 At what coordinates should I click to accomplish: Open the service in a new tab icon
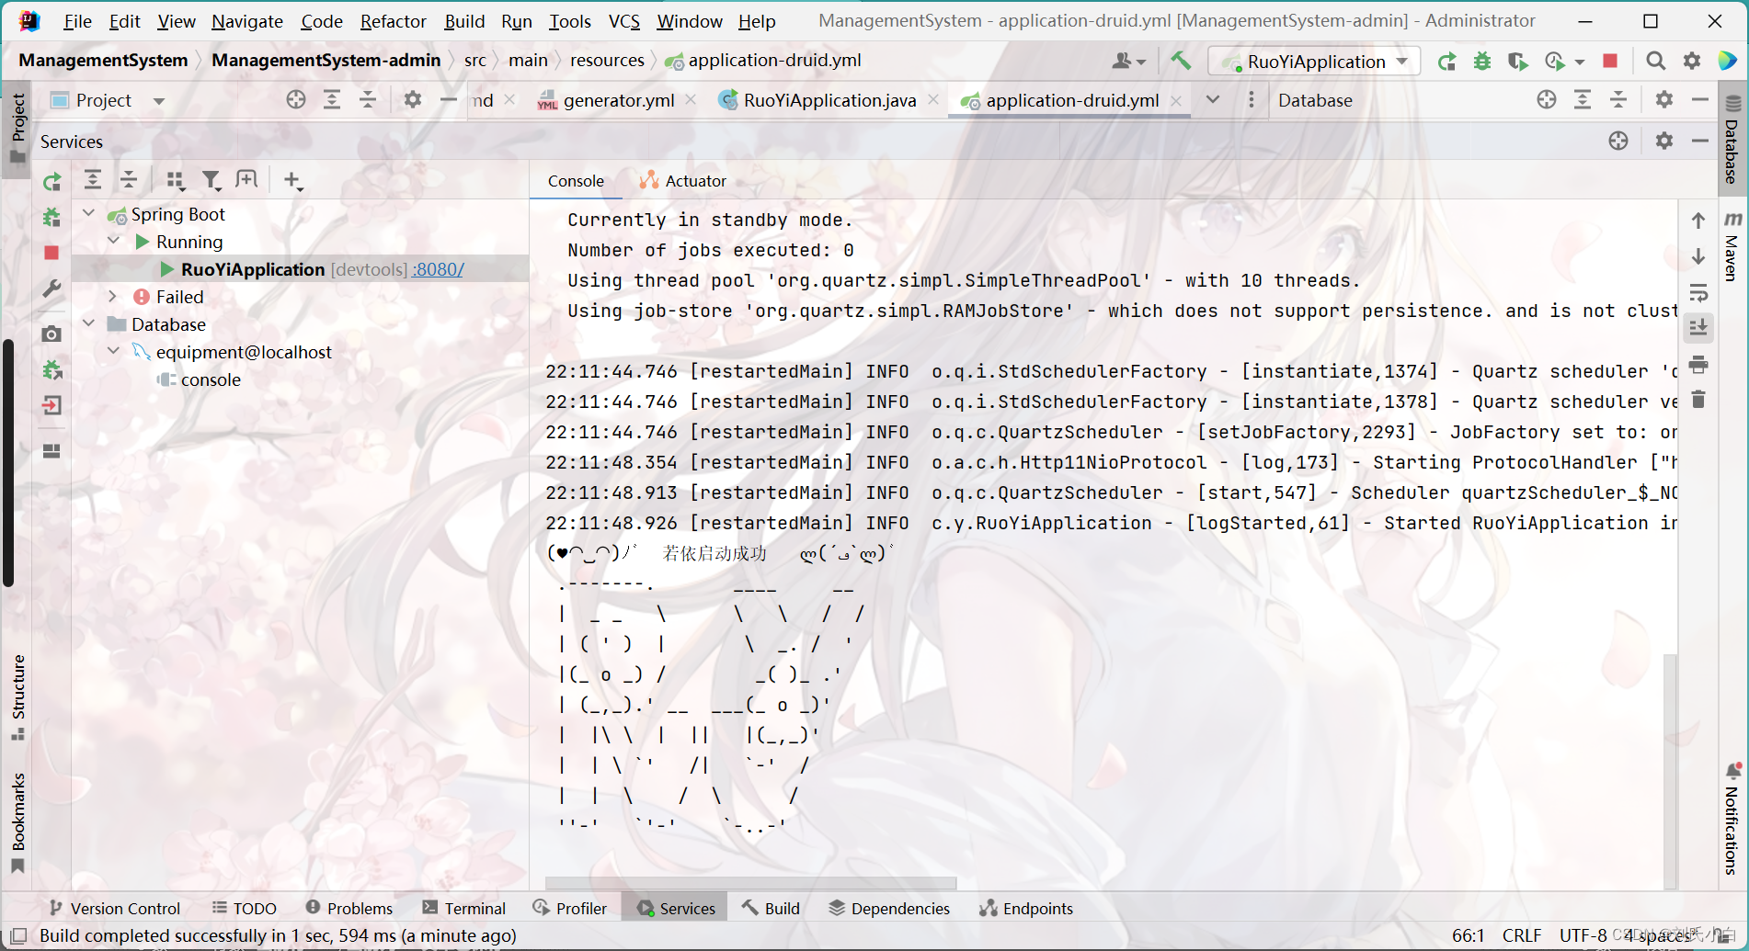246,180
